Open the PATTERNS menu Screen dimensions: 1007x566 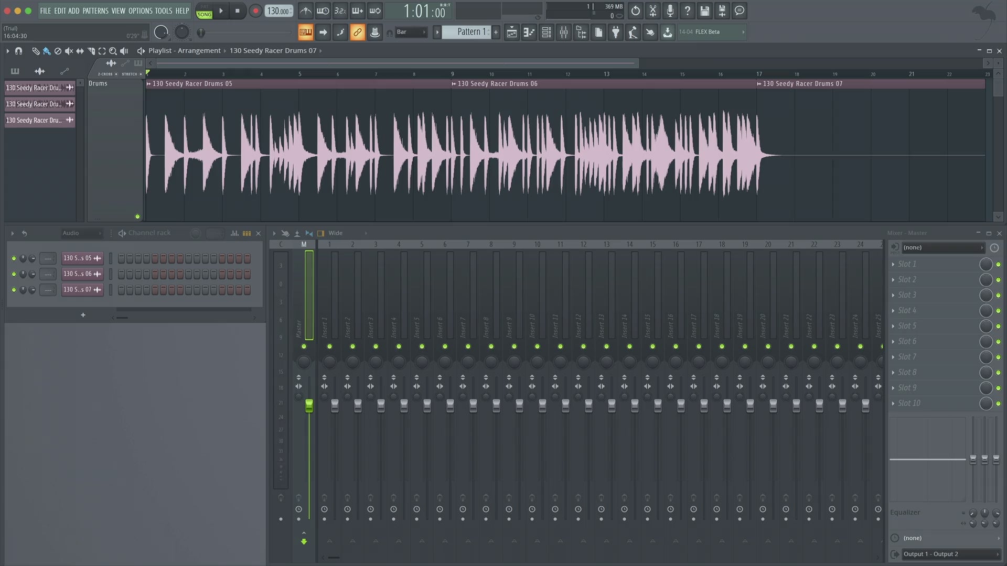click(95, 10)
